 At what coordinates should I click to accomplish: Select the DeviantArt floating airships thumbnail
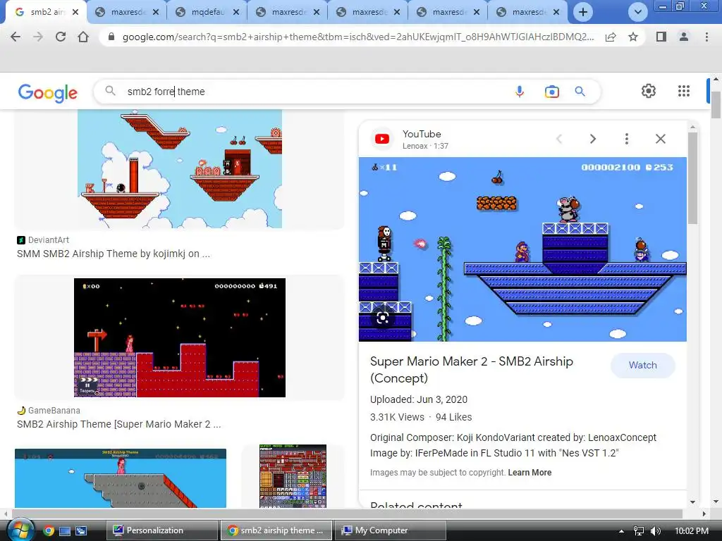tap(180, 168)
